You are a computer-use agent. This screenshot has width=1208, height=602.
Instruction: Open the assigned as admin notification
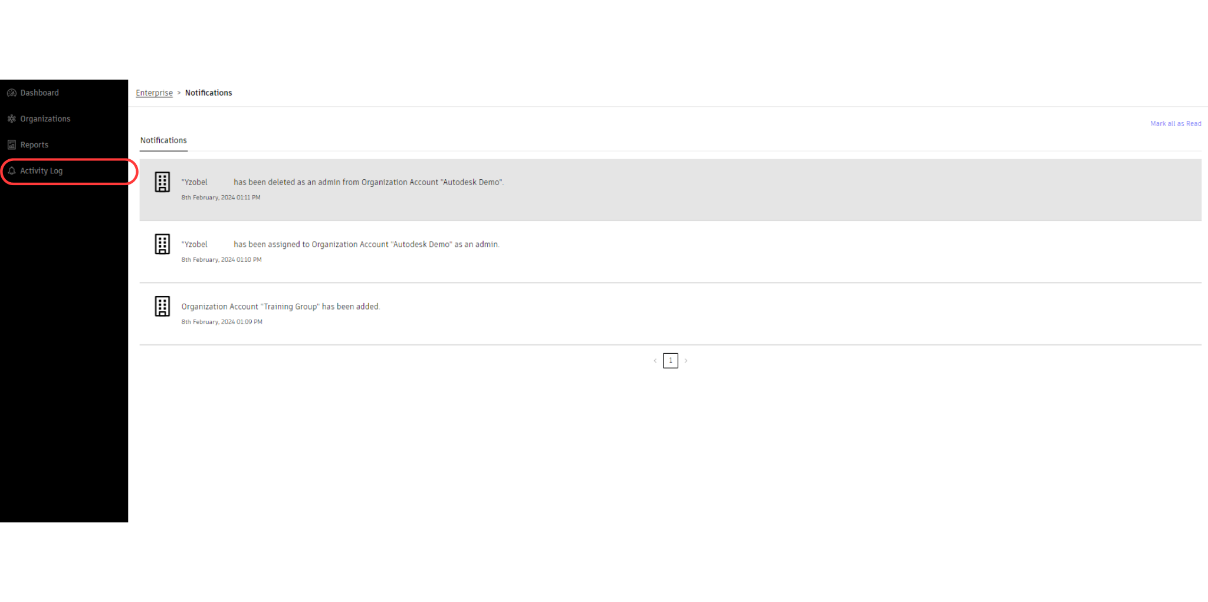[366, 245]
